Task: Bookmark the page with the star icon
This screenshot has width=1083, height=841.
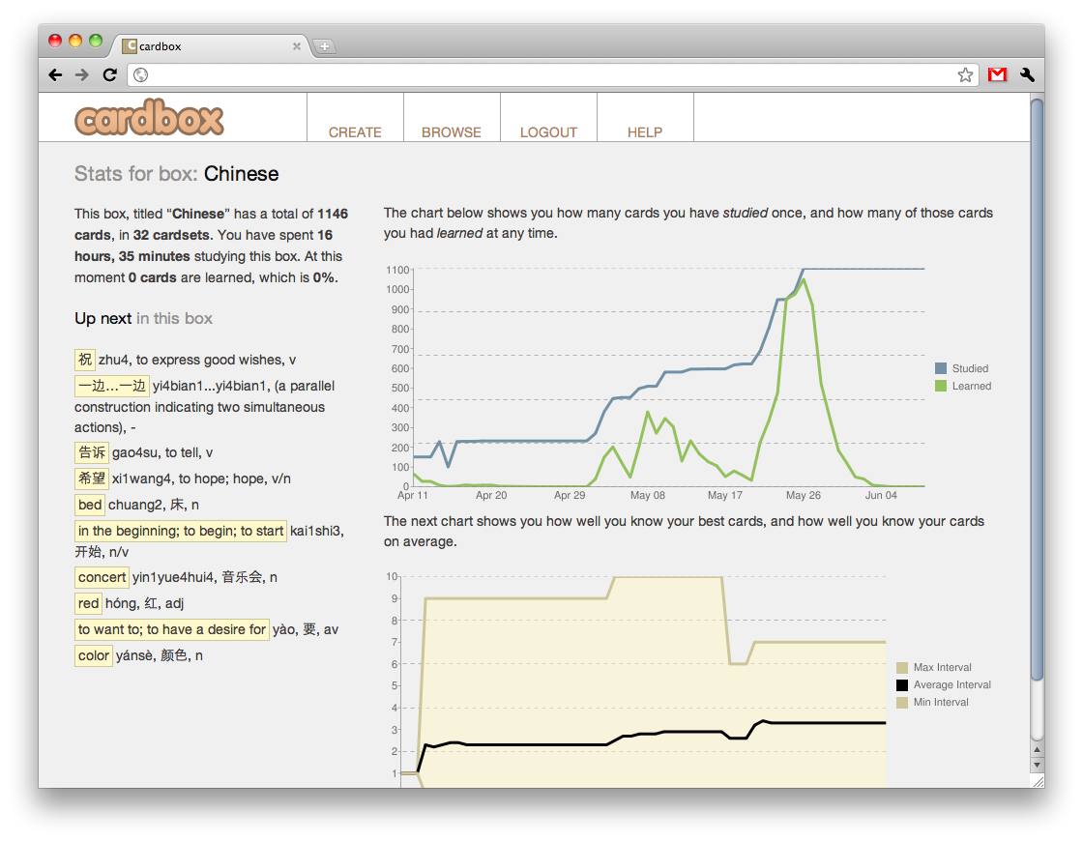Action: 965,74
